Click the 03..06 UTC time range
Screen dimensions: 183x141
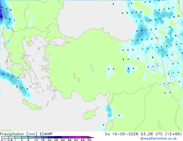pos(152,134)
